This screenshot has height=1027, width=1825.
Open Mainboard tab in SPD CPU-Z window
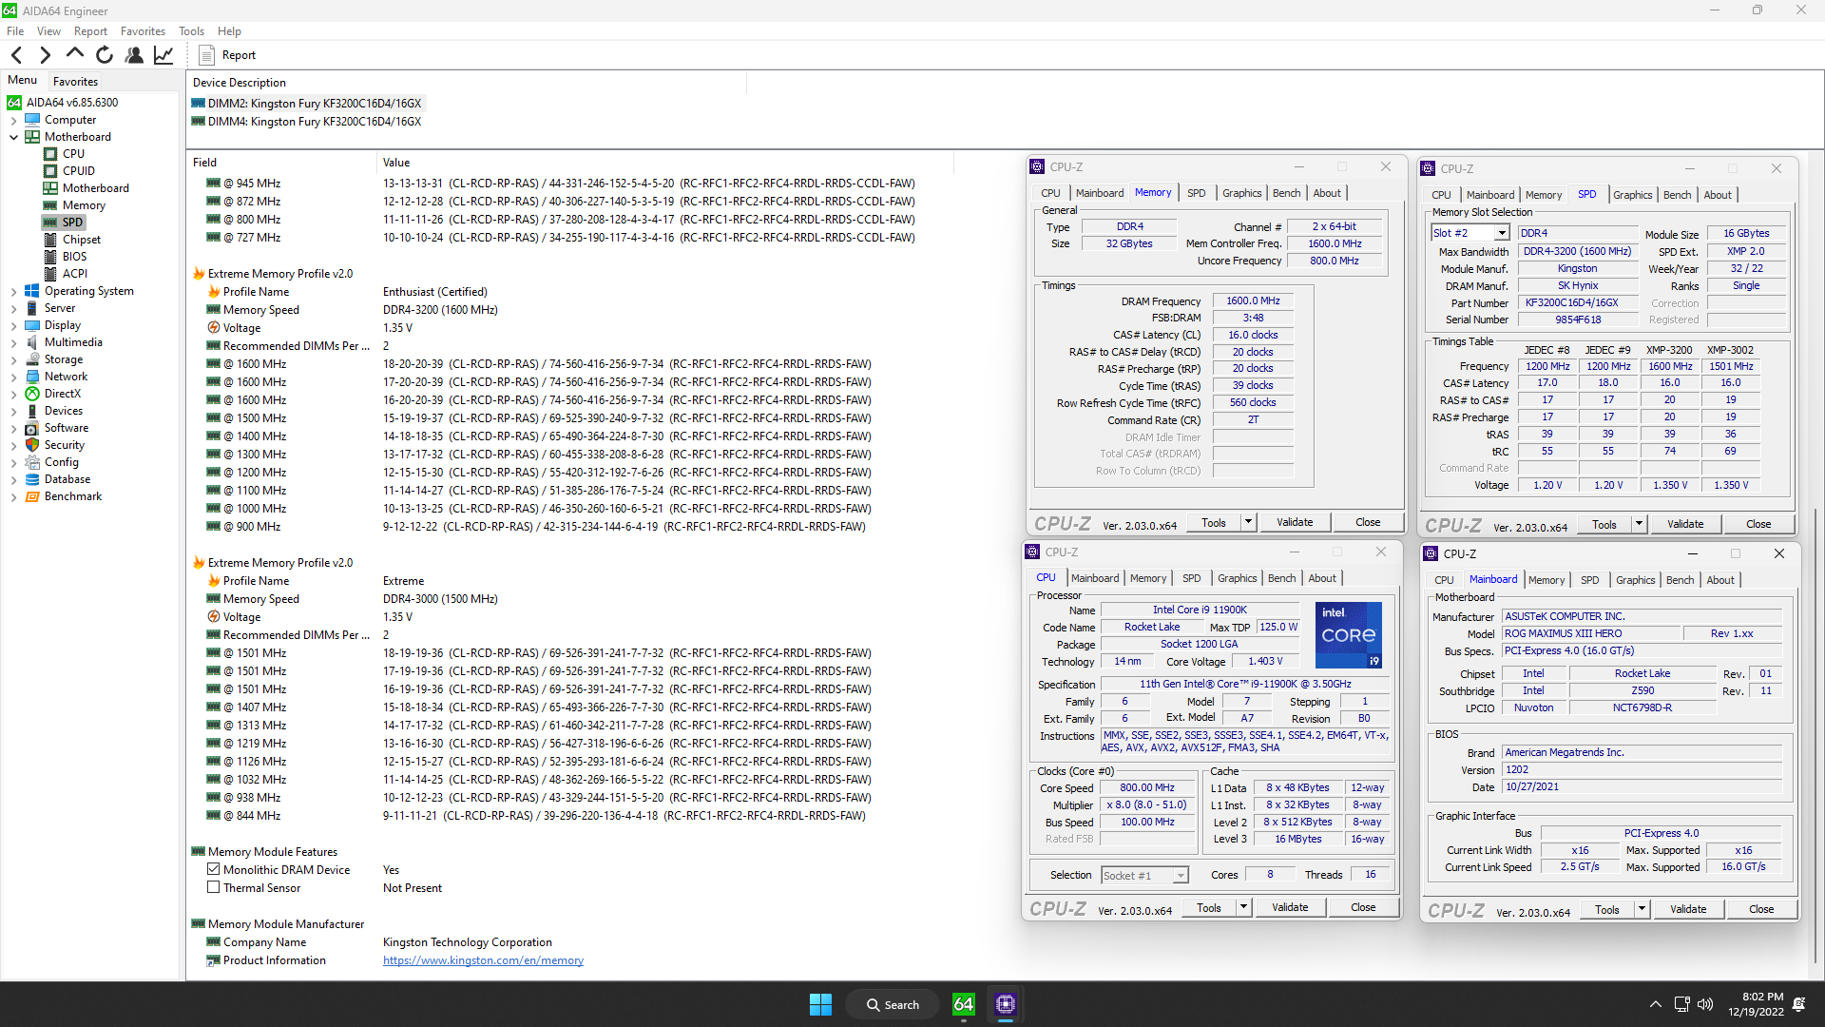coord(1489,195)
